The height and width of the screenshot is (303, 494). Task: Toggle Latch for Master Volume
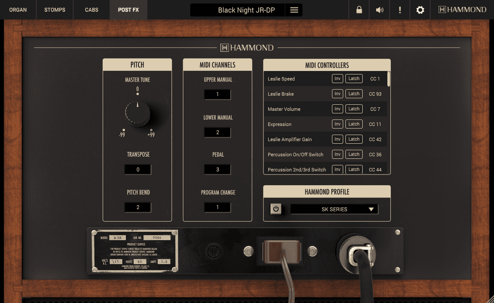(x=354, y=109)
